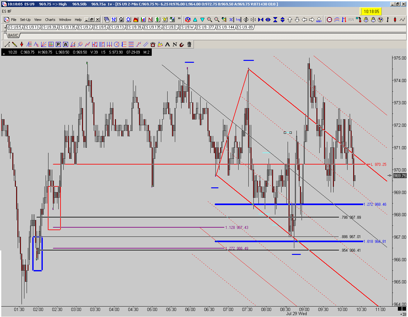The height and width of the screenshot is (317, 408).
Task: Select the red down arrow marker tool
Action: [x=22, y=44]
